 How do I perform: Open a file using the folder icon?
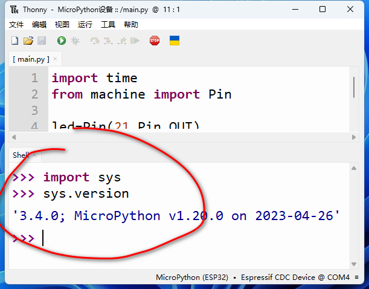point(28,41)
